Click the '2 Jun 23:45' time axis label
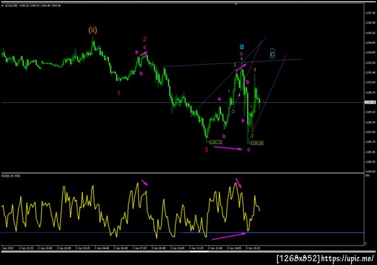377x265 pixels. coord(45,248)
